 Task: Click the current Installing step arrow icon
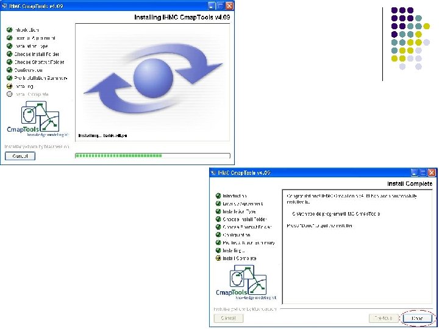coord(10,86)
